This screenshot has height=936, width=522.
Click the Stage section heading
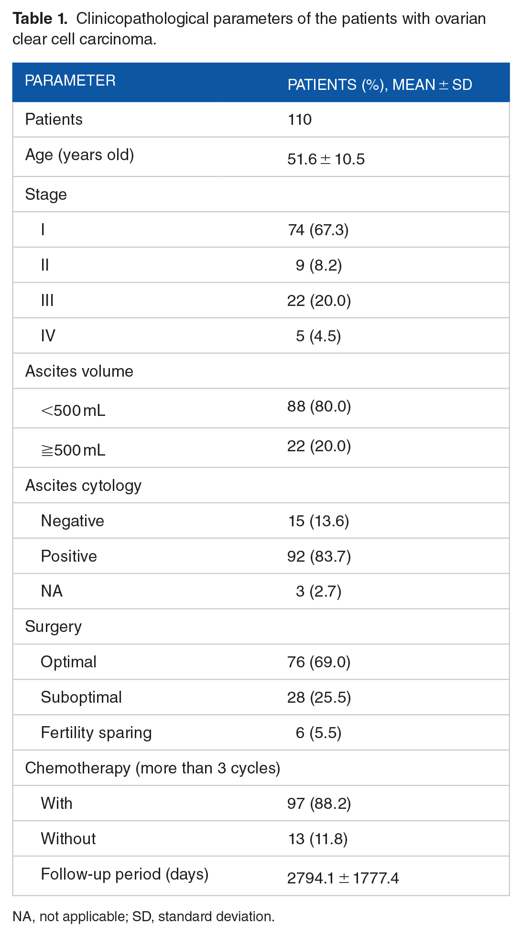46,195
